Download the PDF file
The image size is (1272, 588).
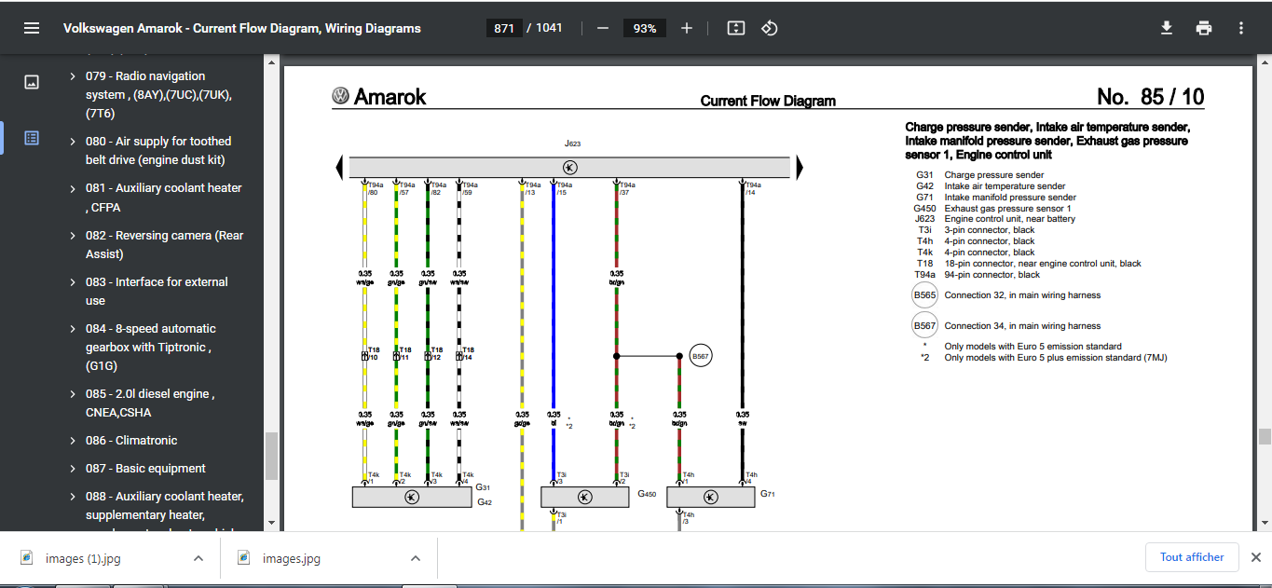1167,28
